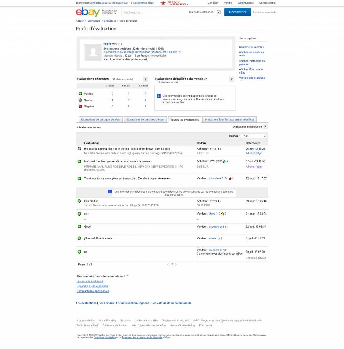Click the green Positive rating icon in summary
Image resolution: width=344 pixels, height=349 pixels.
[80, 94]
